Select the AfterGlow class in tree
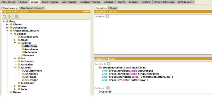212x111 pixels. (31, 46)
